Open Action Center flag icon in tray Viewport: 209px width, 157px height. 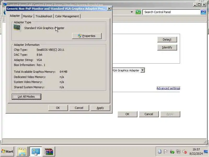[166, 152]
